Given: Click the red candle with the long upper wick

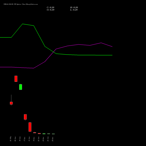Looking at the screenshot, I should [11, 103].
